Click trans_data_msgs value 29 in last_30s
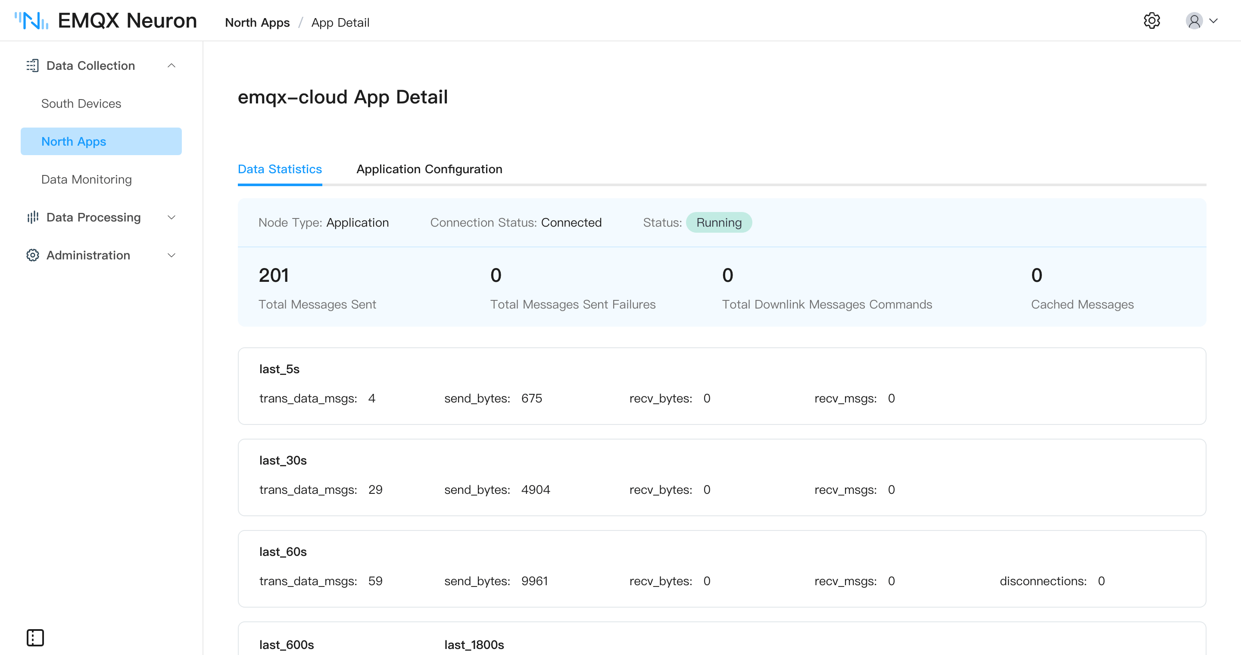 [x=375, y=490]
